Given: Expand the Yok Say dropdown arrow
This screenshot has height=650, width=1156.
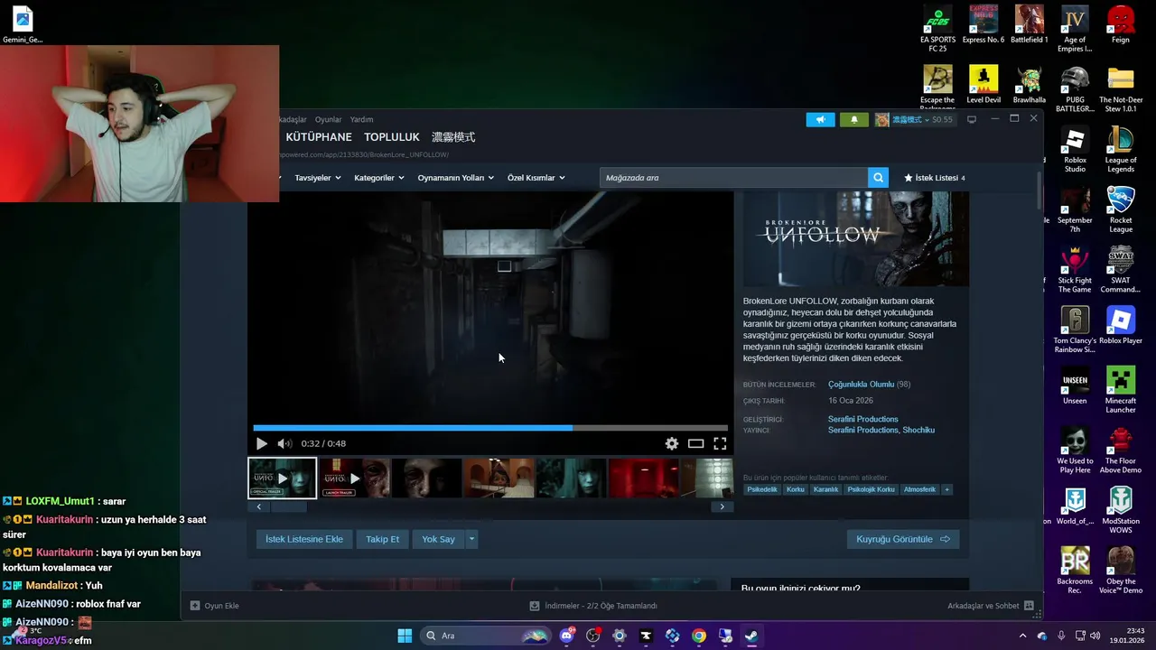Looking at the screenshot, I should (471, 539).
